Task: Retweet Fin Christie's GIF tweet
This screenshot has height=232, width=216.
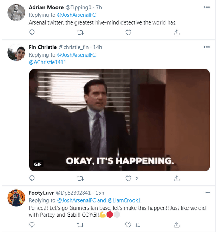Action: pos(80,178)
